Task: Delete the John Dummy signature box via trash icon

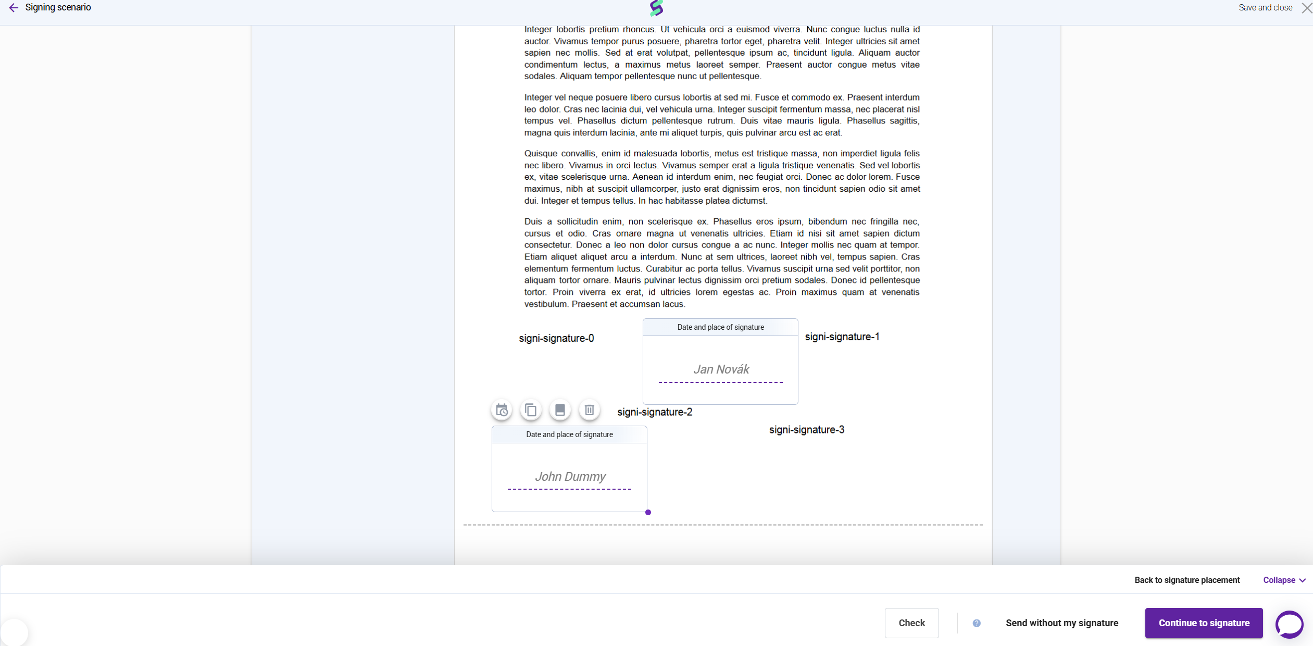Action: [589, 410]
